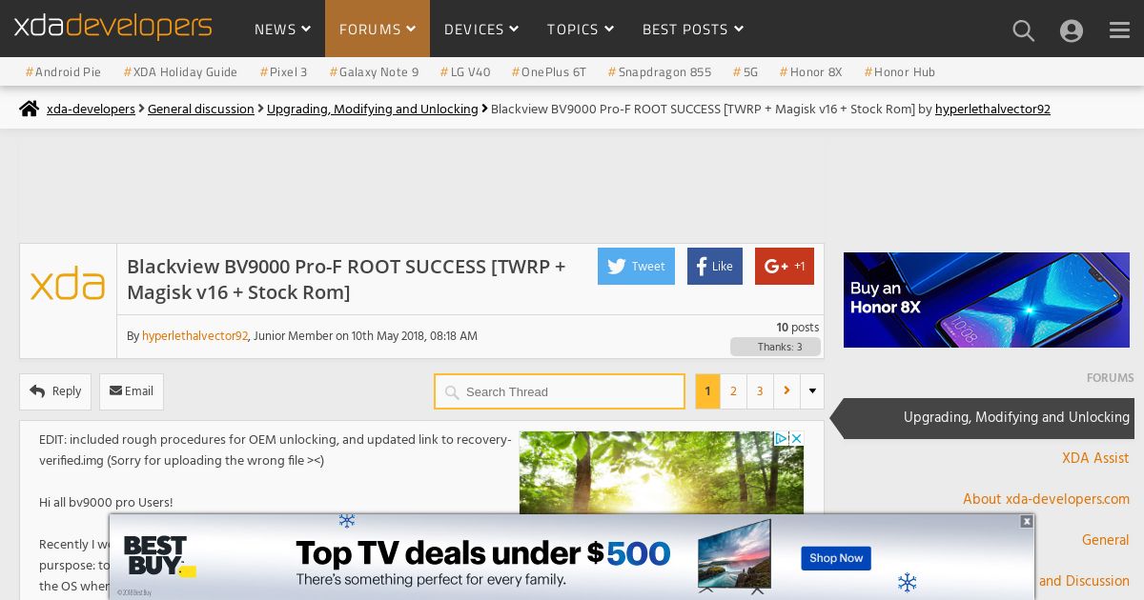Image resolution: width=1144 pixels, height=600 pixels.
Task: Expand the TOPICS menu
Action: click(x=581, y=30)
